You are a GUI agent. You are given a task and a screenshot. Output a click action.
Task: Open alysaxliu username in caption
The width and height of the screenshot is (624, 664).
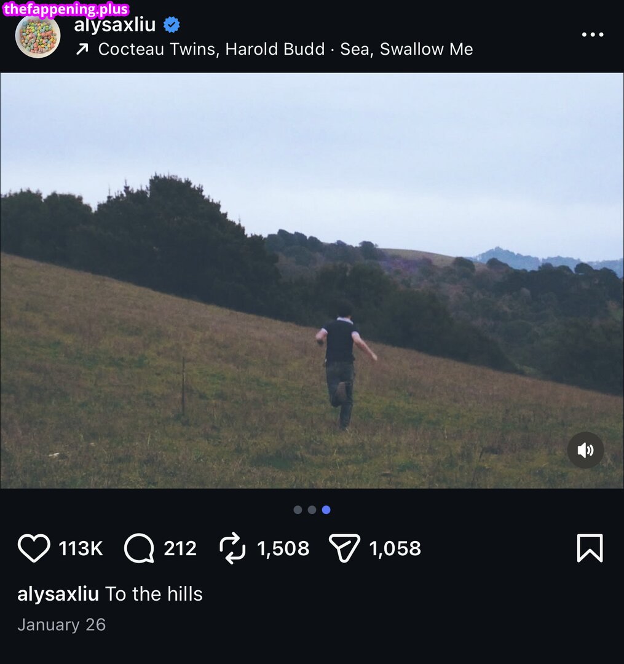coord(58,594)
